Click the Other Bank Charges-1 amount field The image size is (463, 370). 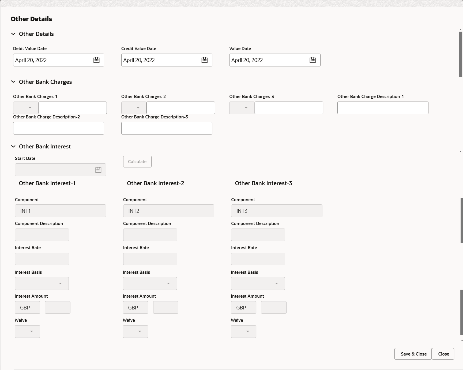[73, 108]
